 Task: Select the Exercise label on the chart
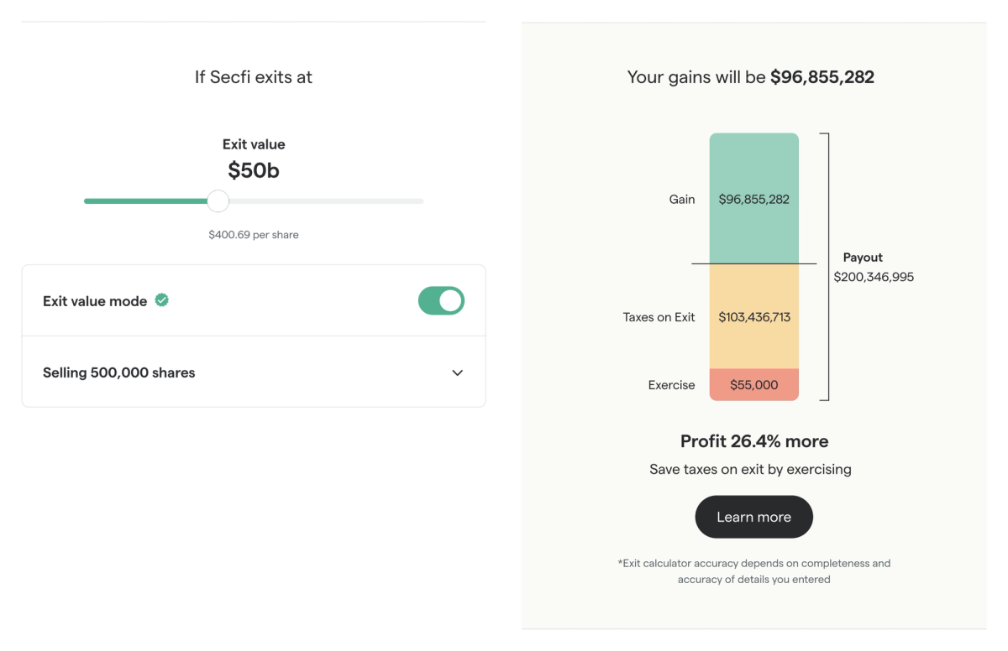(x=671, y=384)
